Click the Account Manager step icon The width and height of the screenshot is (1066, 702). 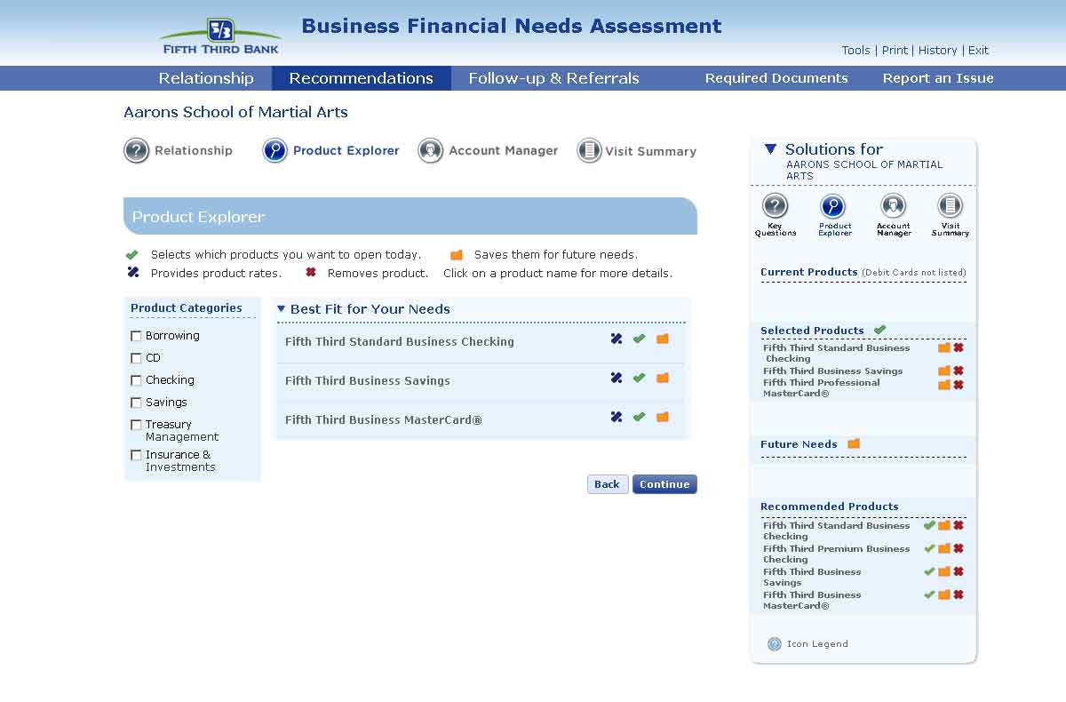click(430, 151)
